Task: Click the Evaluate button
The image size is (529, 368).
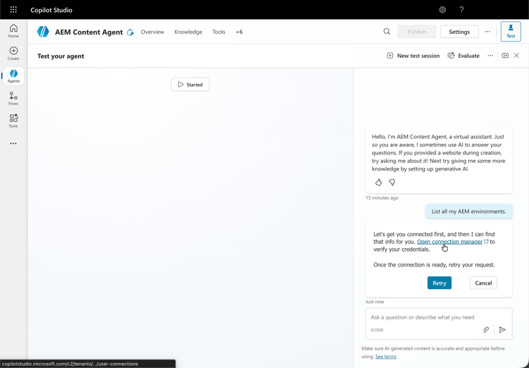Action: tap(463, 56)
